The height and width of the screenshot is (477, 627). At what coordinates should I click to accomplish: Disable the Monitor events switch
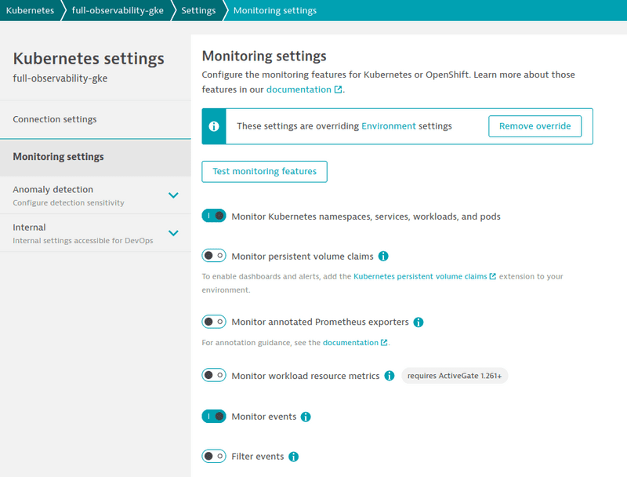pos(214,417)
